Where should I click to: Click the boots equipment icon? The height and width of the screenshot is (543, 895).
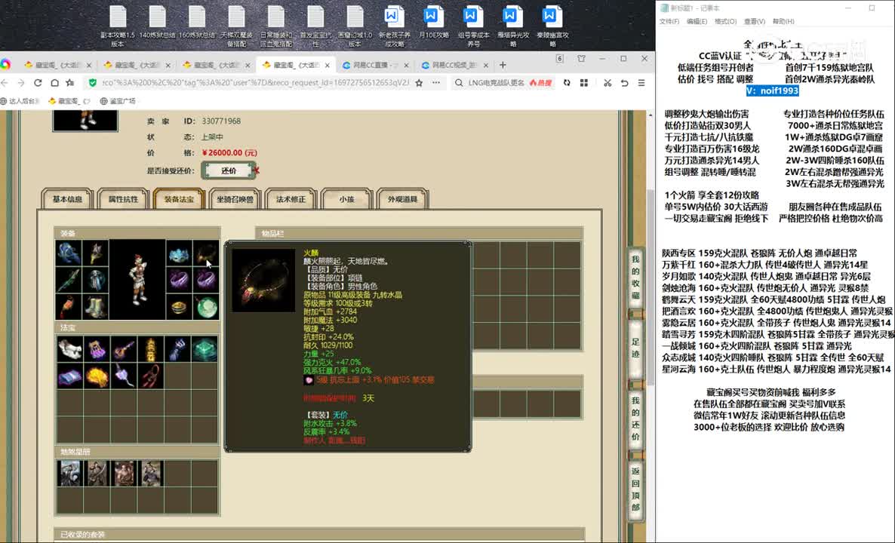tap(95, 308)
